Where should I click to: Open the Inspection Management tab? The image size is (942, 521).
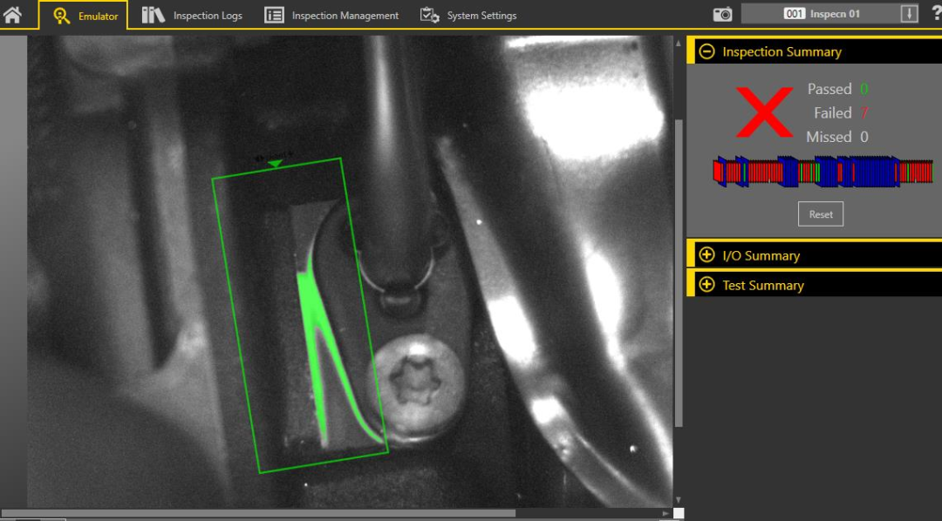[331, 16]
